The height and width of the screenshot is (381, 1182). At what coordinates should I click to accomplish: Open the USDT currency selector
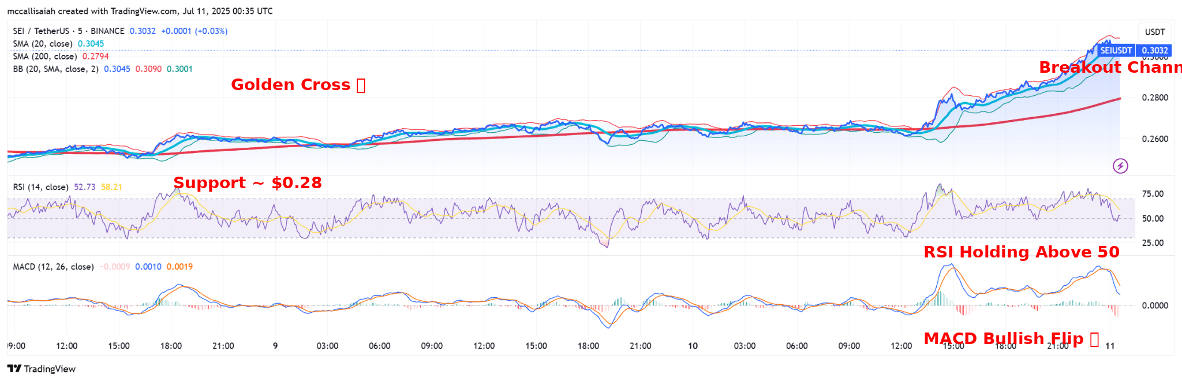point(1155,32)
